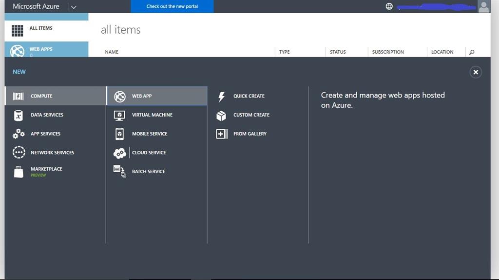The height and width of the screenshot is (280, 499).
Task: Click the user account avatar icon
Action: (x=484, y=6)
